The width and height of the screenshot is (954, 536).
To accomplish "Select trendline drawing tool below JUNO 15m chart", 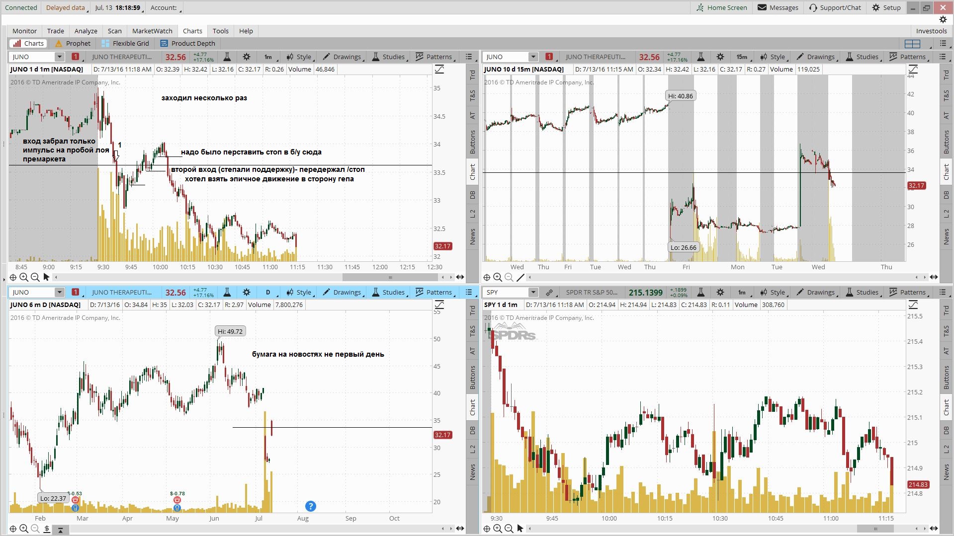I will click(x=520, y=277).
